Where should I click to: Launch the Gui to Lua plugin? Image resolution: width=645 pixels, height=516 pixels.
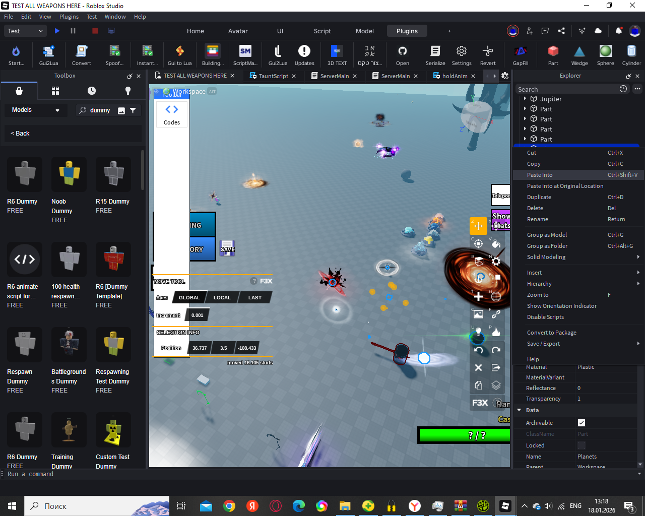point(179,55)
